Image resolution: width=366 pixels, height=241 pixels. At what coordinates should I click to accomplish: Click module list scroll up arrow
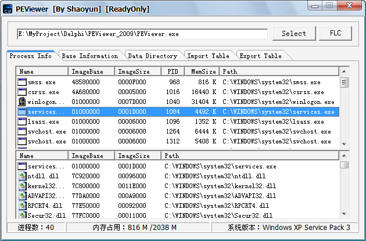[x=345, y=156]
